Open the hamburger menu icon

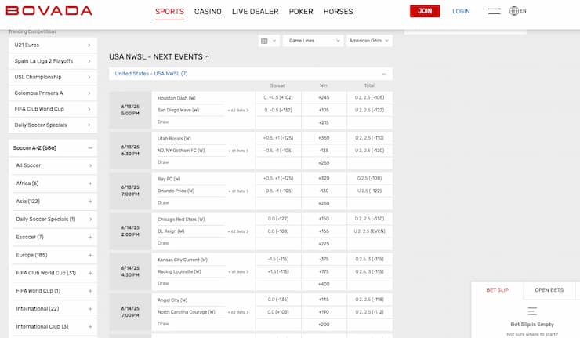point(495,11)
